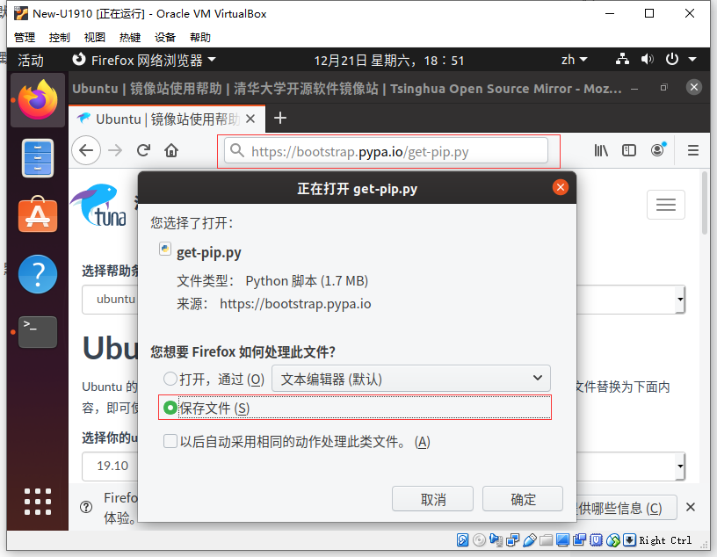
Task: Click the network icon in the top bar
Action: pyautogui.click(x=622, y=60)
